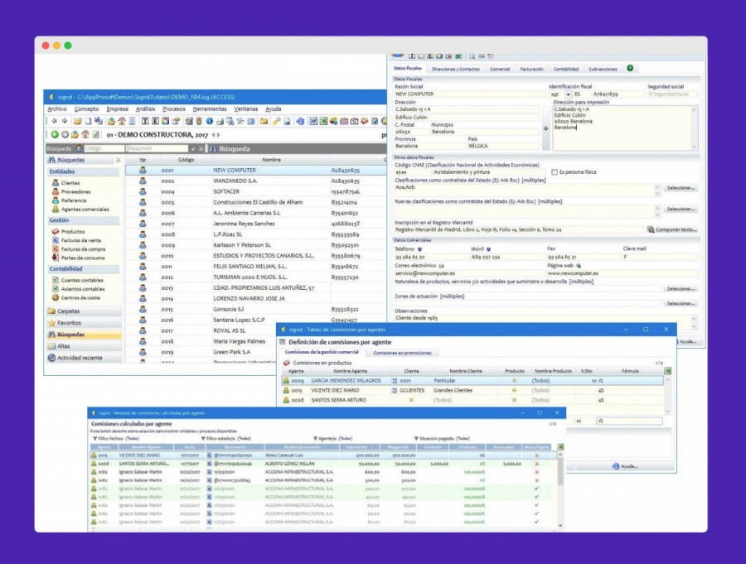Click the Resumen search input field

click(157, 148)
